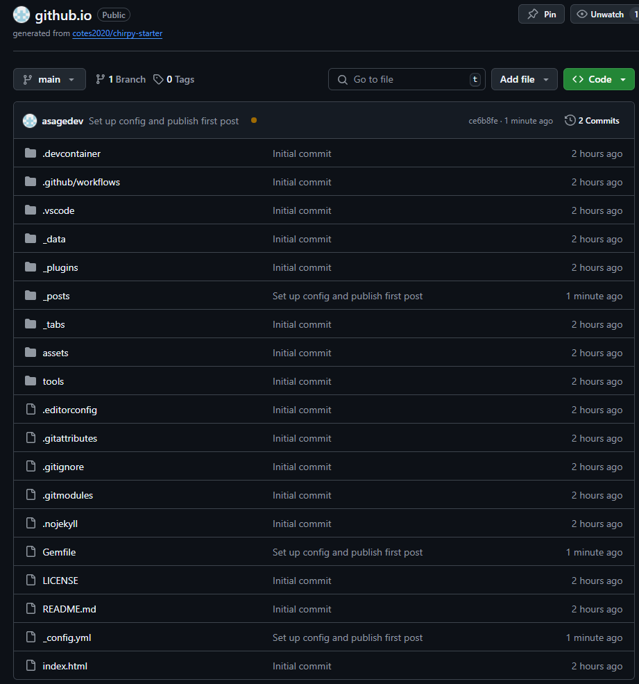Click the .editorconfig file icon
The height and width of the screenshot is (684, 639).
[x=31, y=409]
